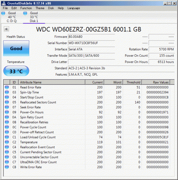Open the Function menu
Screen dimensions: 178x180
(x=26, y=8)
